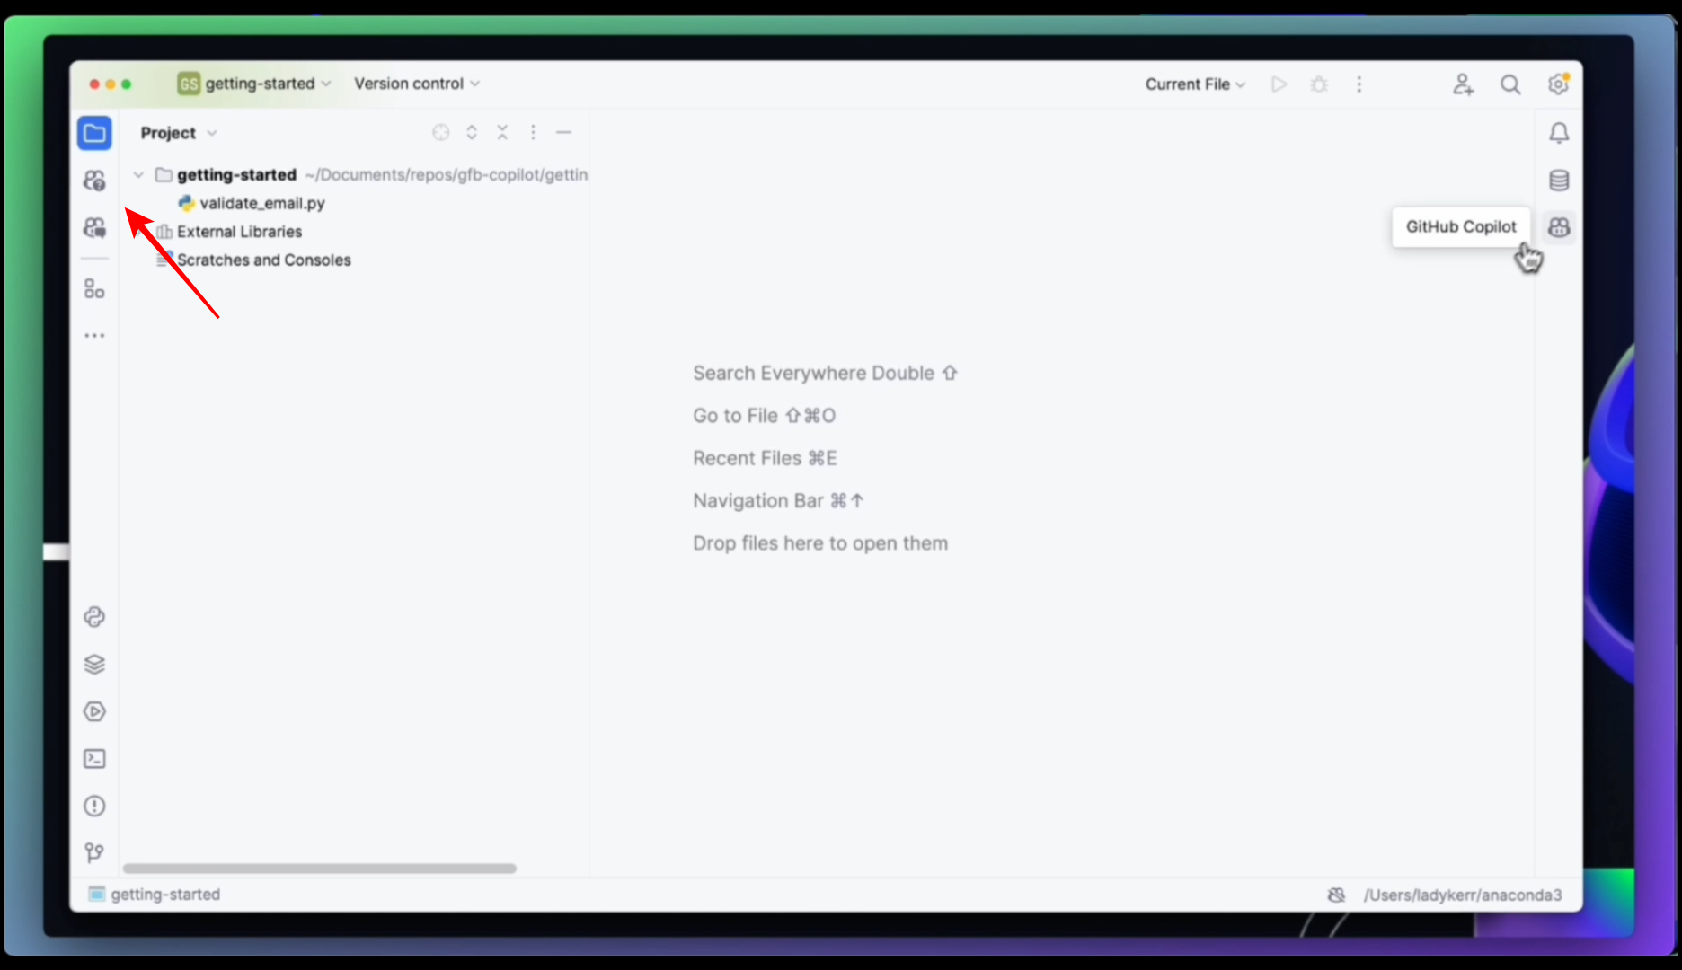Open the More Actions menu in the toolbar
Image resolution: width=1682 pixels, height=970 pixels.
point(1359,84)
